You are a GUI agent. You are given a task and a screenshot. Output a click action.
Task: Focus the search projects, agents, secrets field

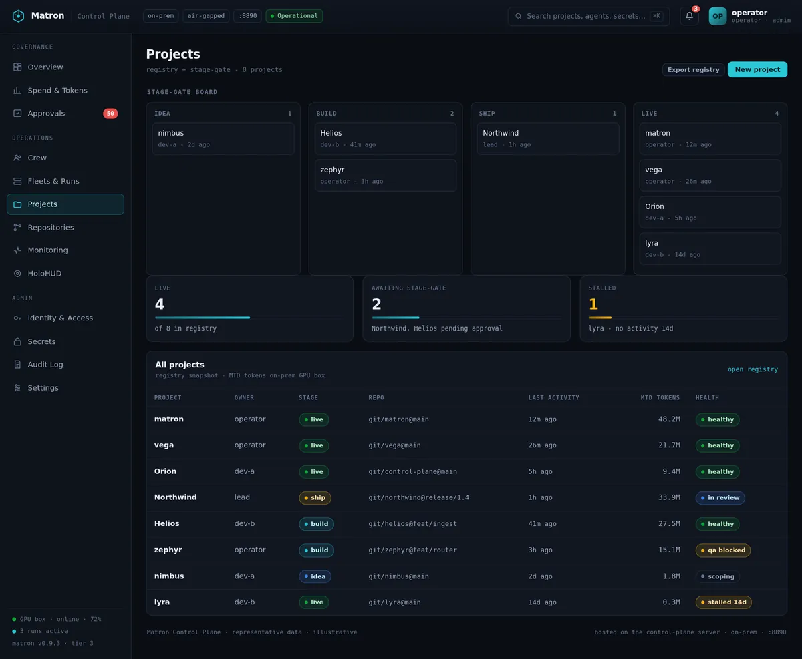click(589, 16)
